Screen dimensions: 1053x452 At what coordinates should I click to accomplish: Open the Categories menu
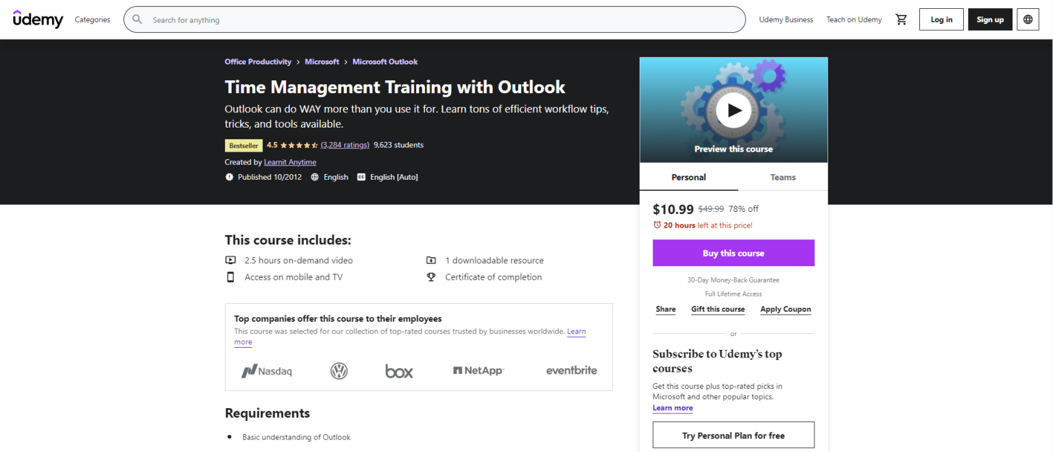pos(92,19)
